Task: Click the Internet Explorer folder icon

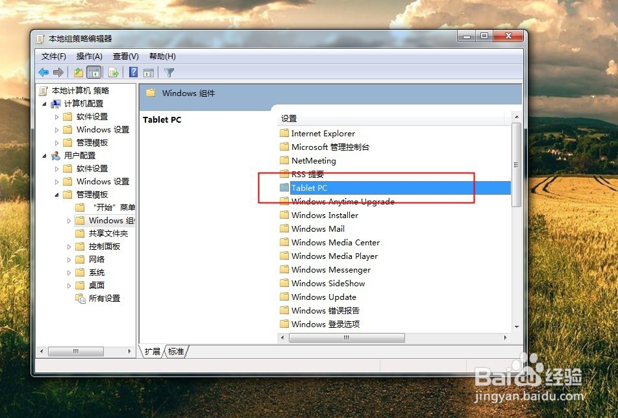Action: click(x=284, y=133)
